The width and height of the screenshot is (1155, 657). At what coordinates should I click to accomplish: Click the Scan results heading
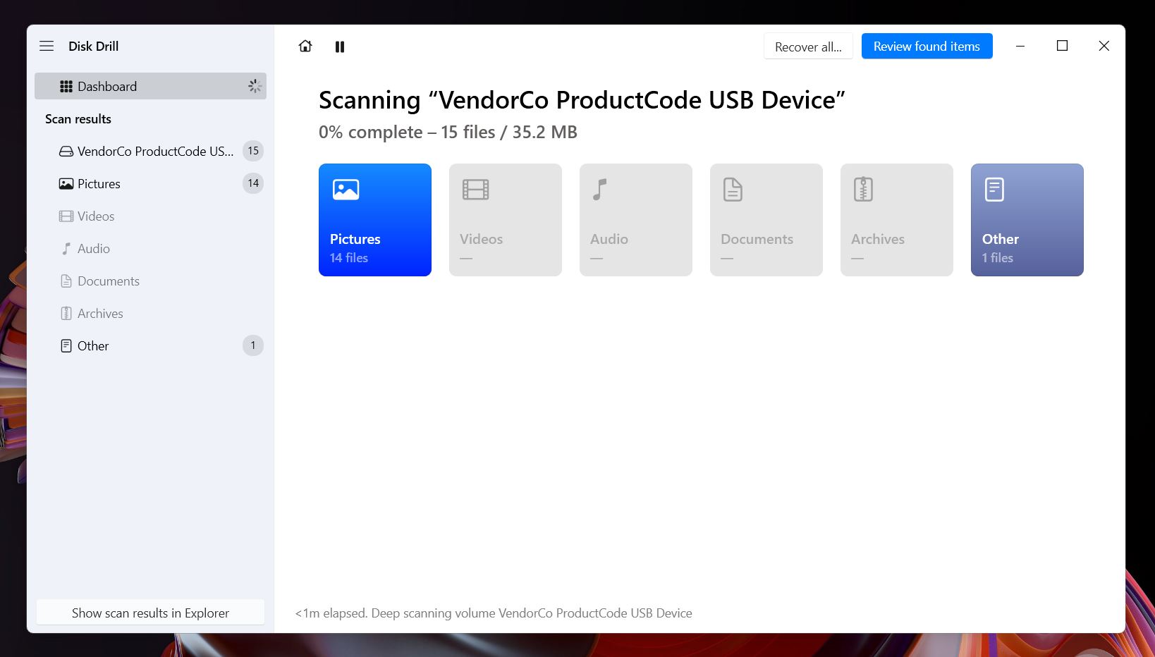coord(78,118)
